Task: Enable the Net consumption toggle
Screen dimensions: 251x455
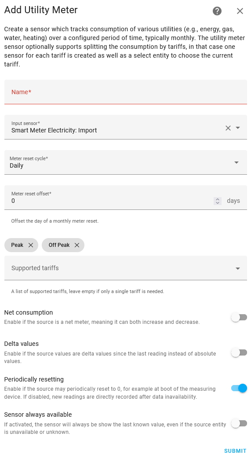Action: 239,317
